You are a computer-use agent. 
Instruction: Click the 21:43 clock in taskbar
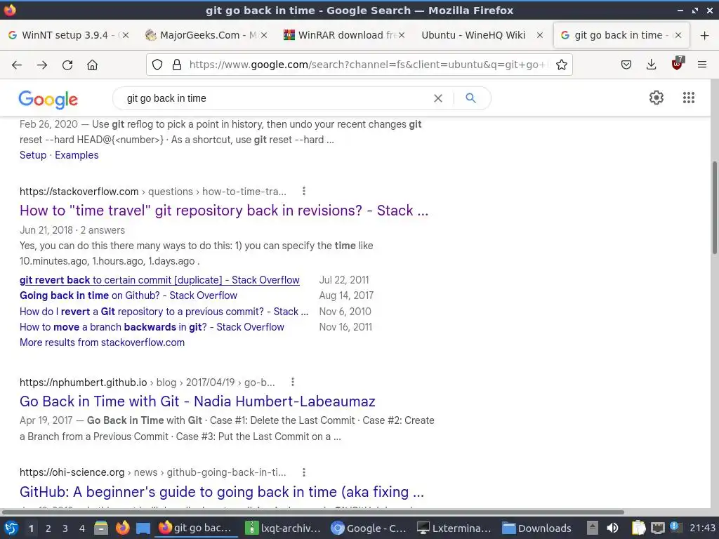[702, 528]
